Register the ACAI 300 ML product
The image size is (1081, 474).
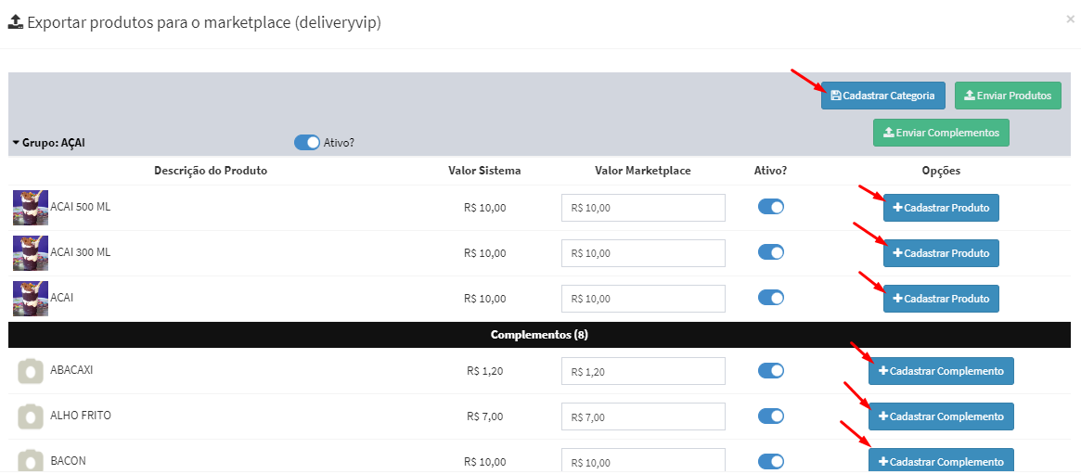[941, 253]
